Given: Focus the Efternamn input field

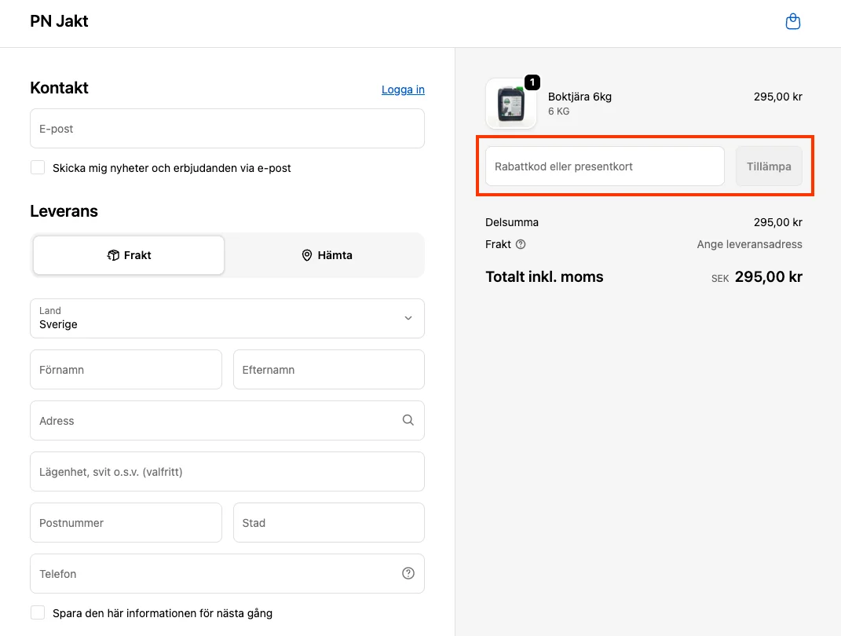Looking at the screenshot, I should pos(329,370).
